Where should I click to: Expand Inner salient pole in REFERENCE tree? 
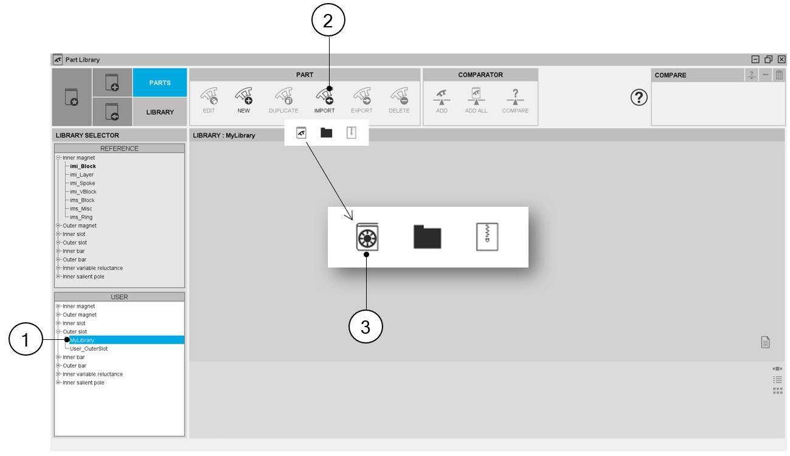58,277
